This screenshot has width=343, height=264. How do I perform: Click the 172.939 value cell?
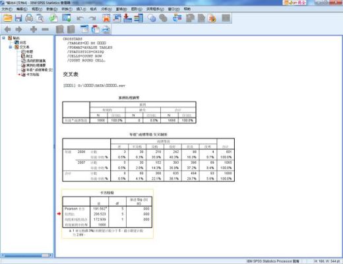coord(100,219)
